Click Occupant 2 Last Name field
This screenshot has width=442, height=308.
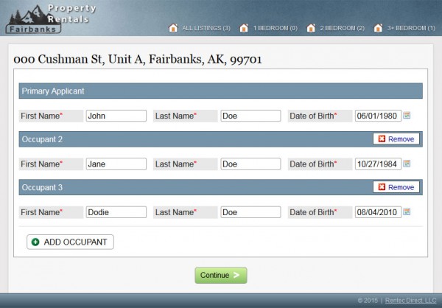tap(250, 164)
